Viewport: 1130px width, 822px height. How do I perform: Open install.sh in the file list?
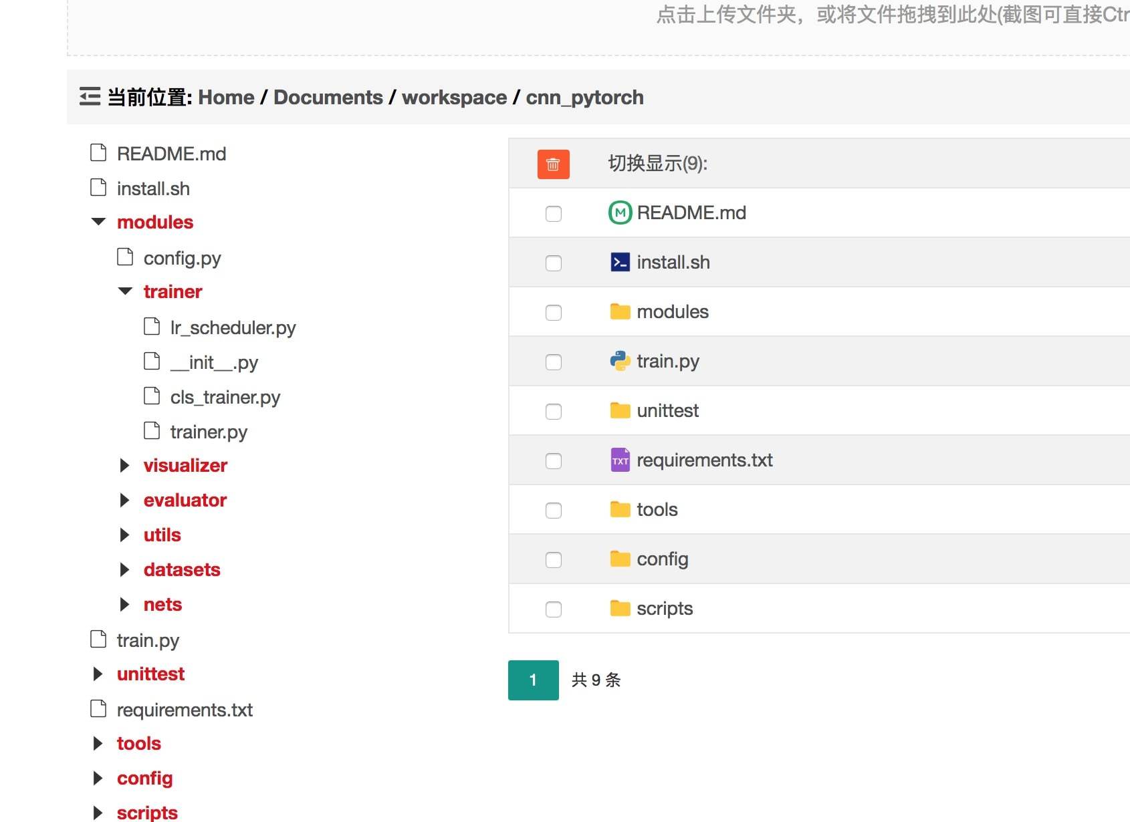click(673, 262)
